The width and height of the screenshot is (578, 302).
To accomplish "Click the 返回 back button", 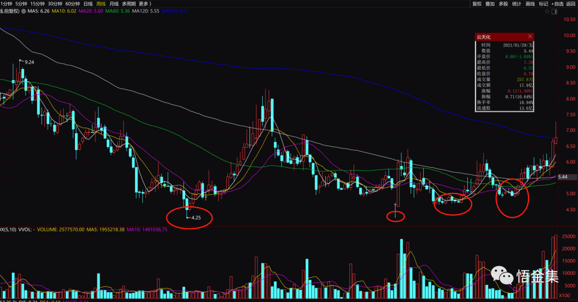I will 571,4.
